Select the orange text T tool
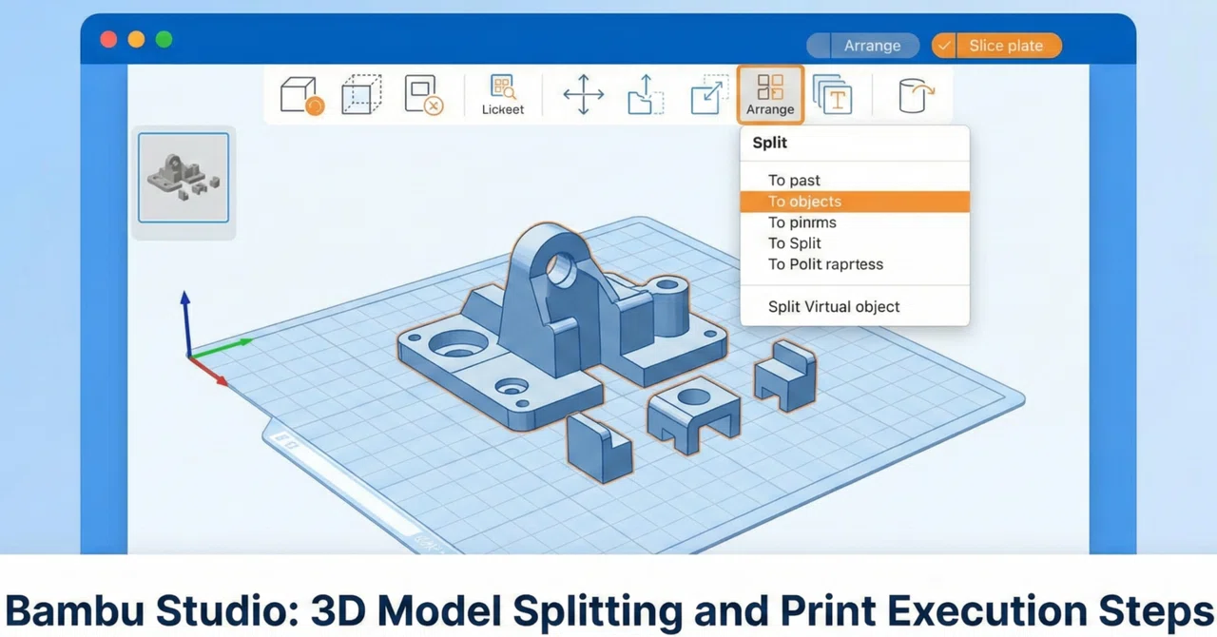This screenshot has width=1217, height=637. 833,95
